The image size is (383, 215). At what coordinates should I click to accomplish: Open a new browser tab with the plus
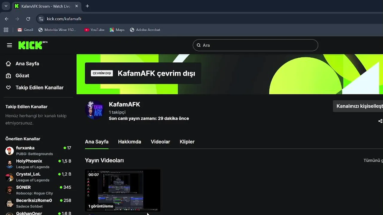(x=87, y=6)
